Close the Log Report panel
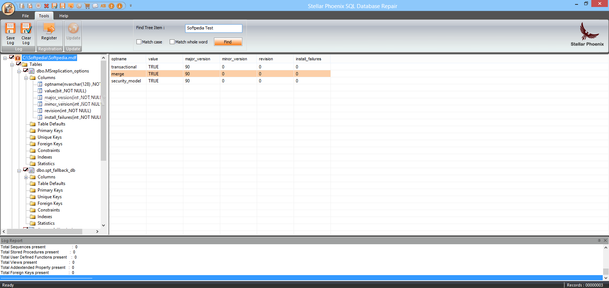The image size is (609, 288). 605,240
